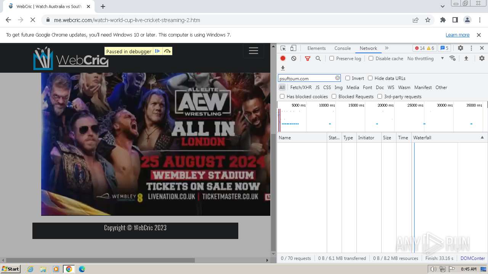The width and height of the screenshot is (488, 274).
Task: Toggle the device toolbar icon in DevTools
Action: tap(293, 48)
